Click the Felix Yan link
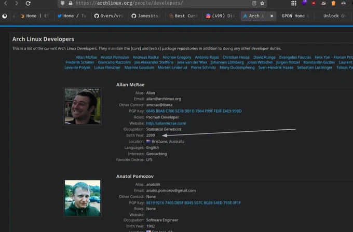Image resolution: width=353 pixels, height=232 pixels. (x=322, y=57)
